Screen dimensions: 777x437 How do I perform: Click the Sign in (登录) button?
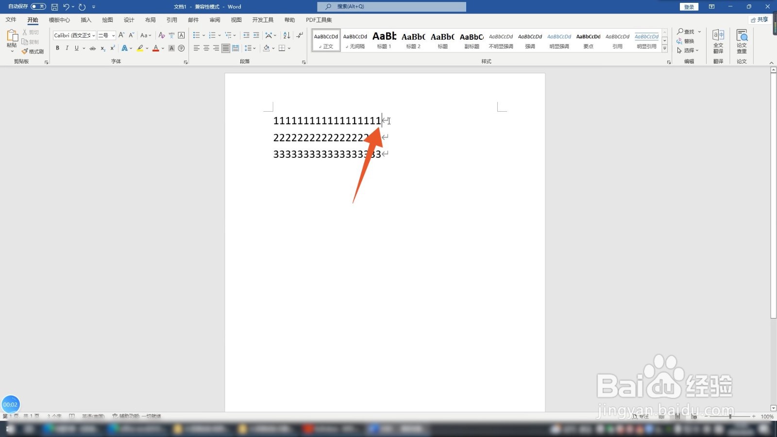(x=689, y=7)
